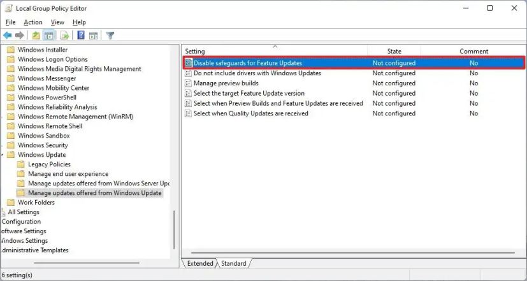Open the Action menu
The height and width of the screenshot is (281, 527).
[x=33, y=22]
